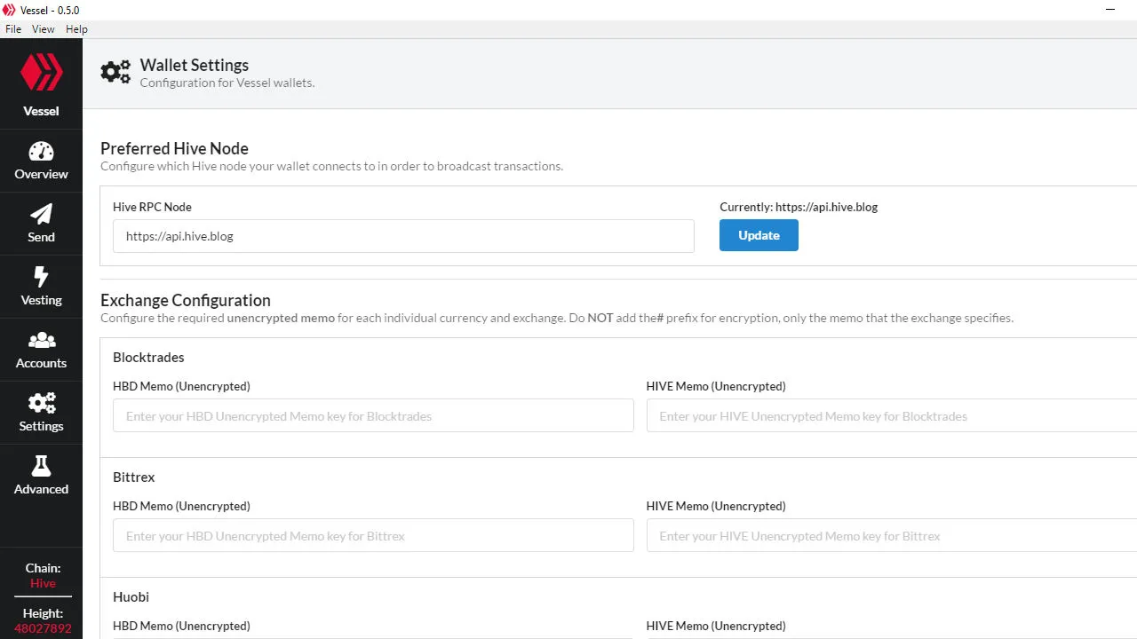Click Configuration for Vessel wallets subtitle
Viewport: 1137px width, 639px height.
click(x=227, y=83)
